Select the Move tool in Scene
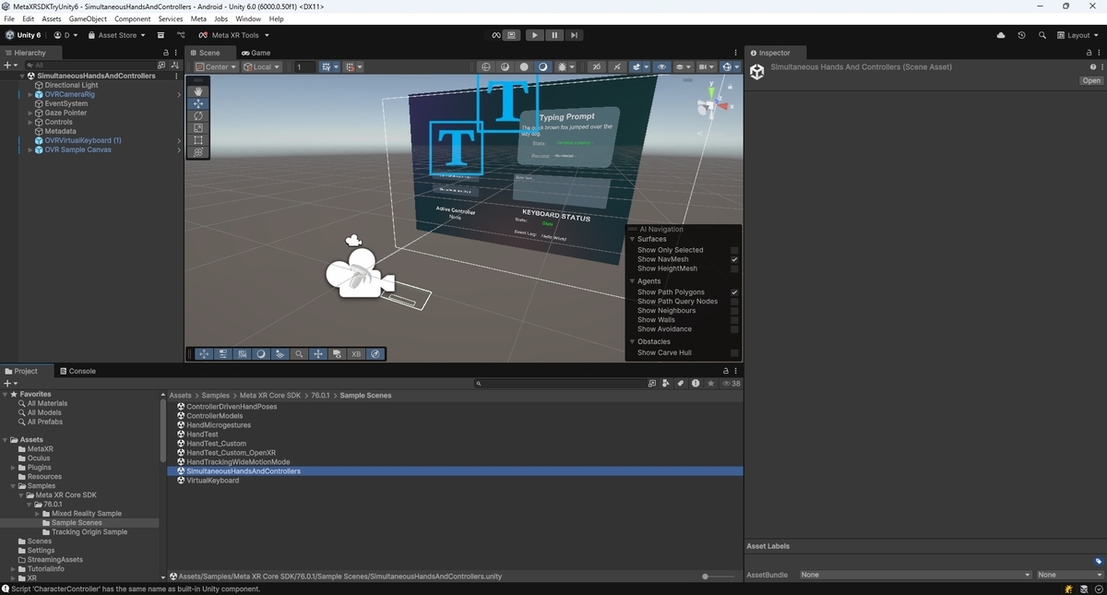Screen dimensions: 1107x595 tap(198, 104)
